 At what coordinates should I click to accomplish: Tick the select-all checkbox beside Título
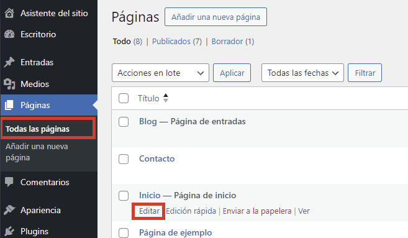124,98
